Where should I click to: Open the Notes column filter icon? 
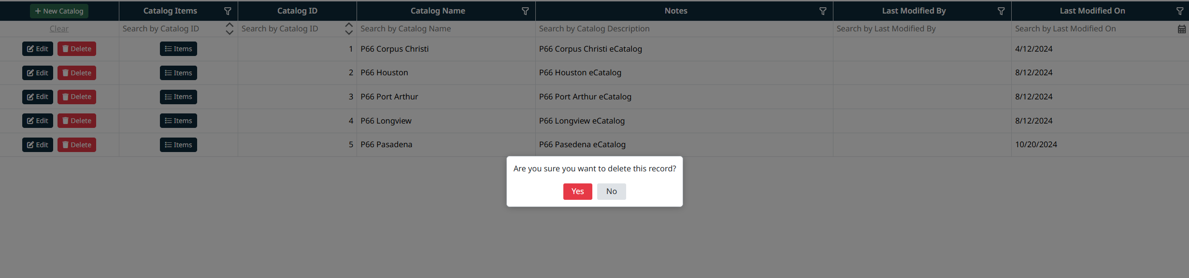click(823, 11)
